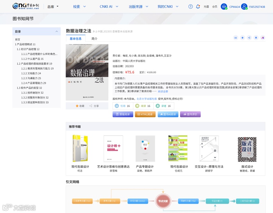The image size is (273, 213).
Task: Click the 同被引文献 node
Action: [x=188, y=201]
